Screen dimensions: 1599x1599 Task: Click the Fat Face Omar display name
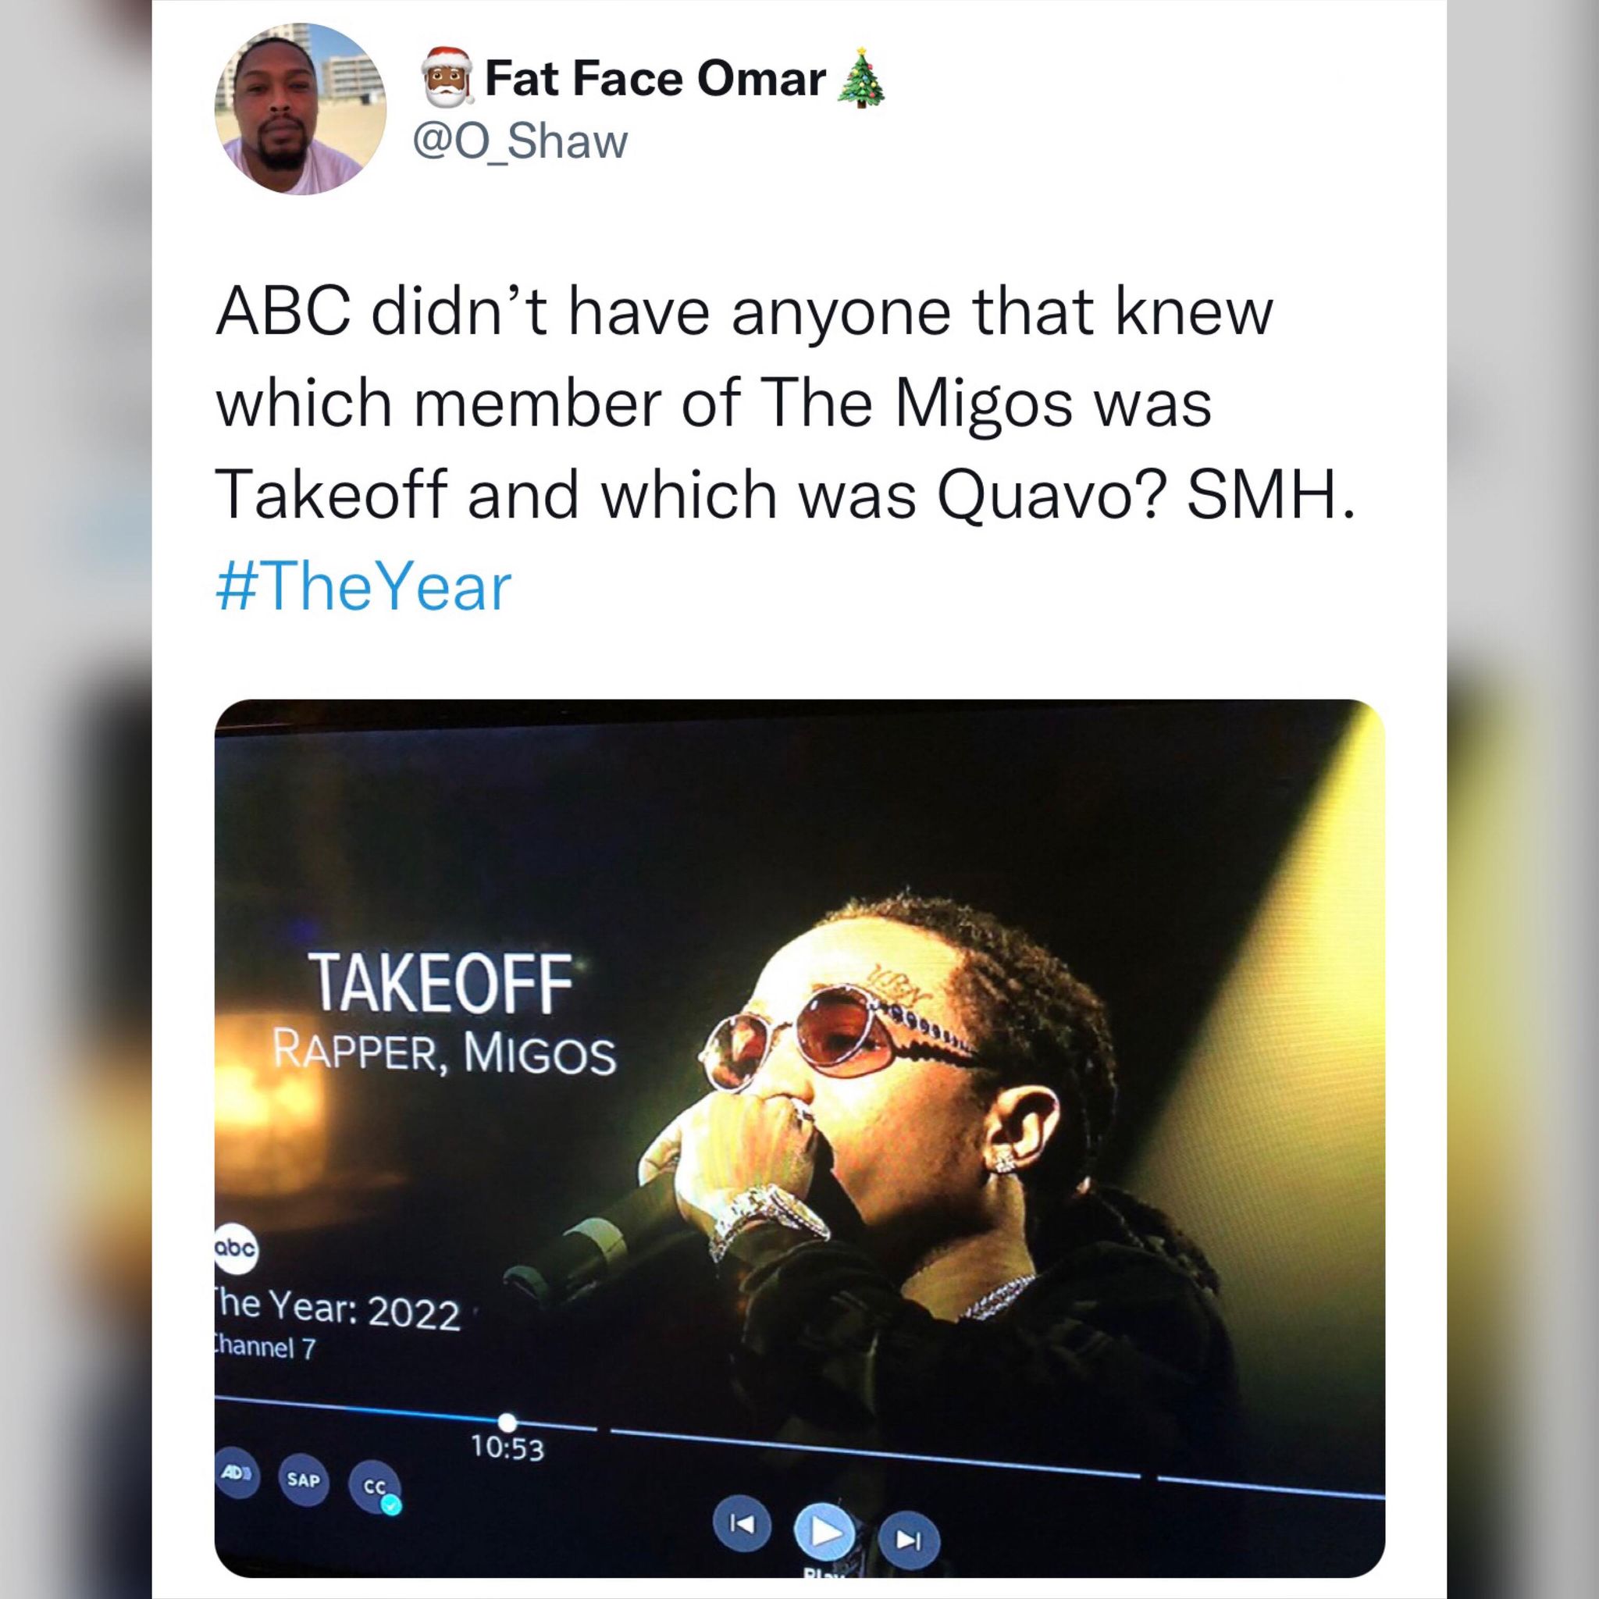point(654,80)
